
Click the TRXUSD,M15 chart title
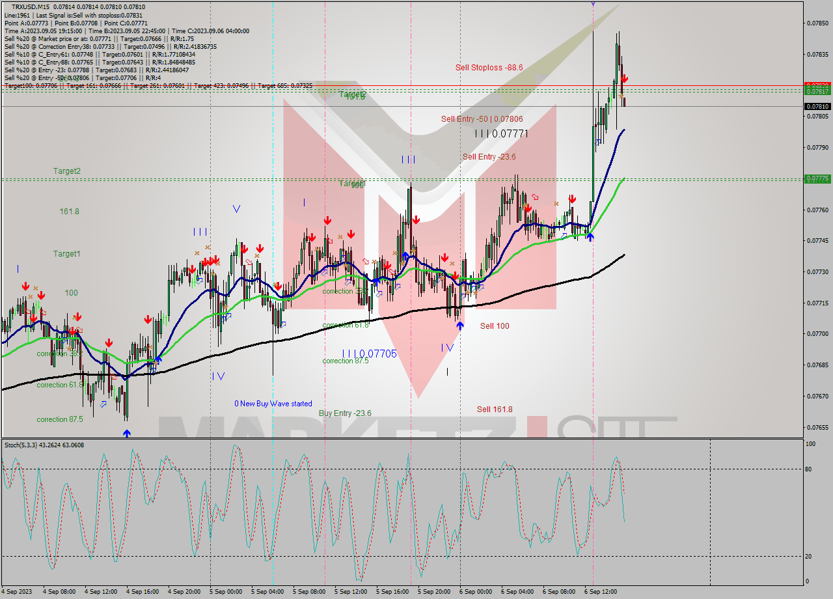coord(30,7)
